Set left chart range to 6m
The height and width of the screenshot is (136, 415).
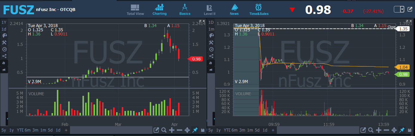(27, 130)
